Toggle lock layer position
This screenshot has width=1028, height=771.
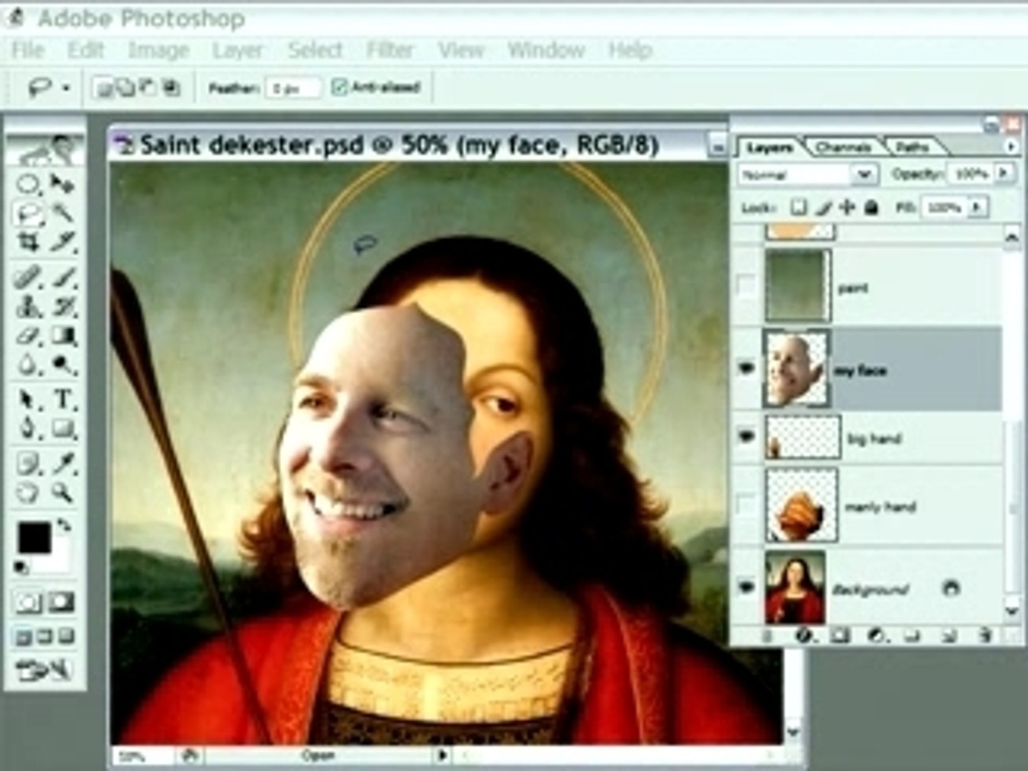(847, 208)
